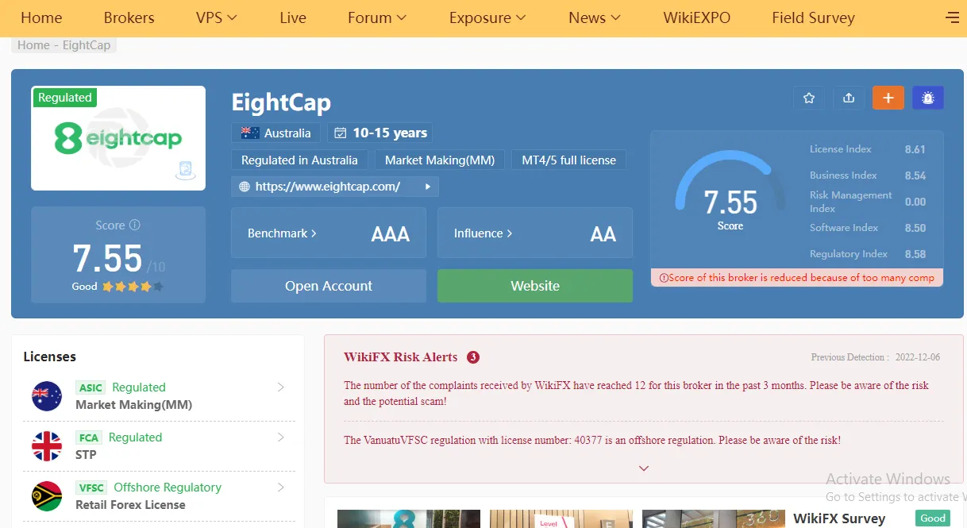Go to the Home menu item

[41, 17]
